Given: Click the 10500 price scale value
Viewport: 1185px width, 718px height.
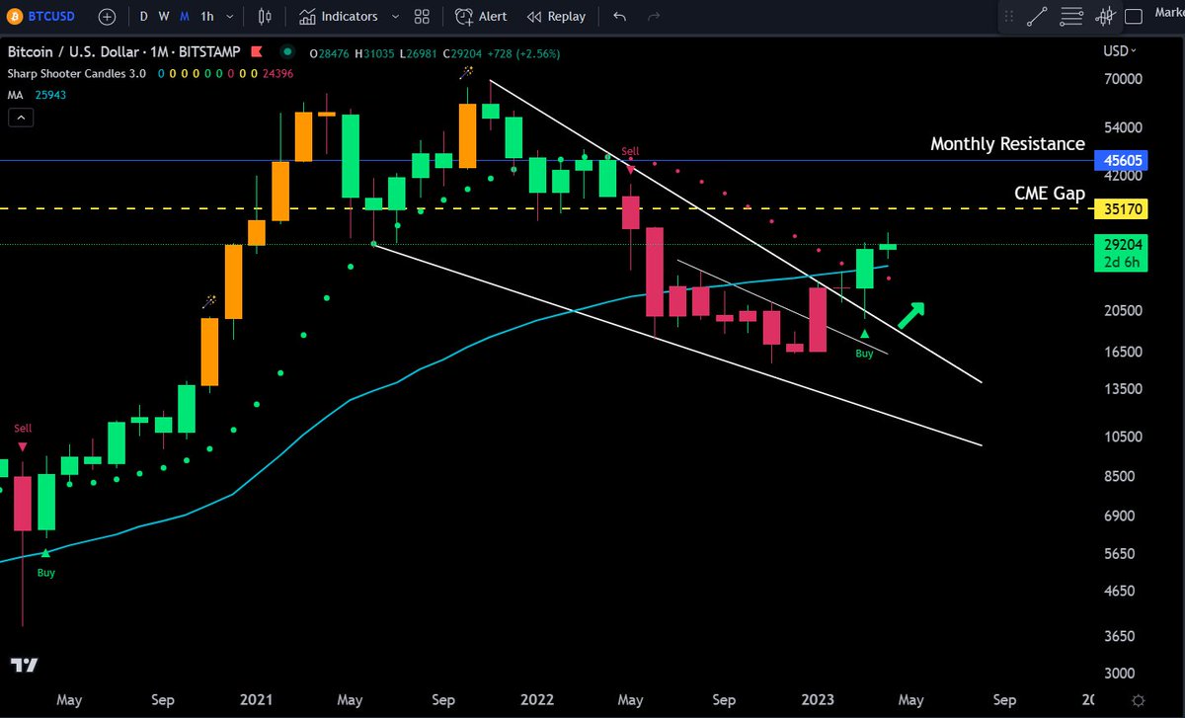Looking at the screenshot, I should point(1122,437).
